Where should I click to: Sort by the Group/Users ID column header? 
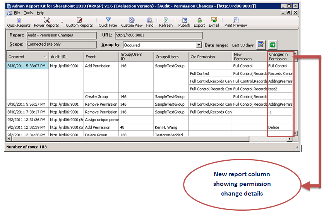(x=136, y=57)
